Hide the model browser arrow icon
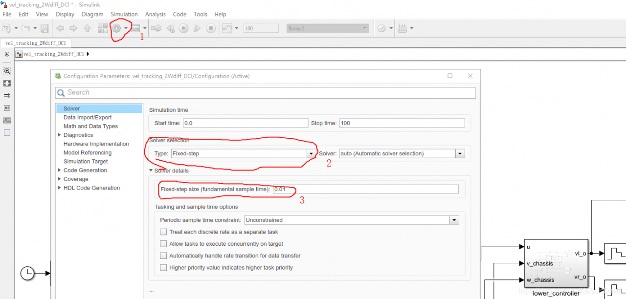Viewport: 626px width, 299px height. (7, 54)
